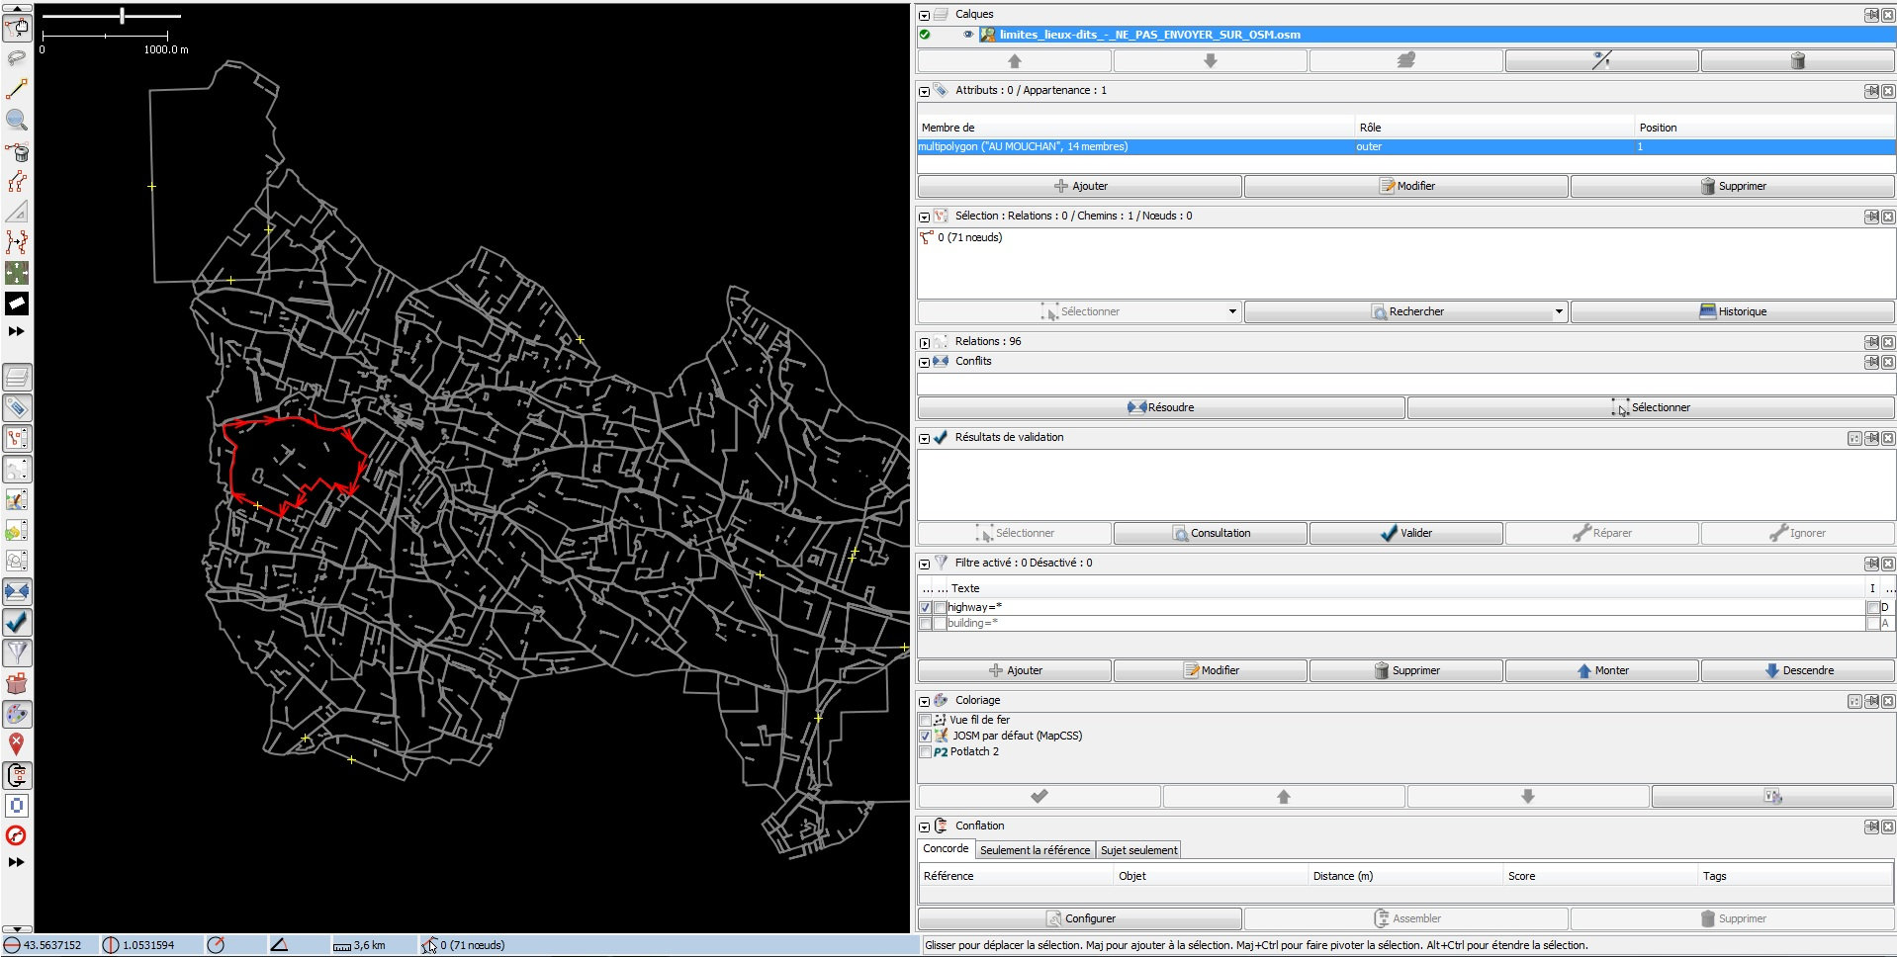Toggle the map paint styles palette icon
The width and height of the screenshot is (1897, 957).
coord(17,714)
